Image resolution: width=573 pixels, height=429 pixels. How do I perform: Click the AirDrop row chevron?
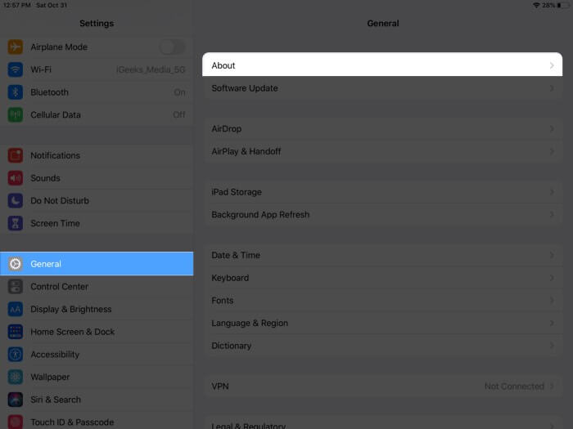[552, 129]
